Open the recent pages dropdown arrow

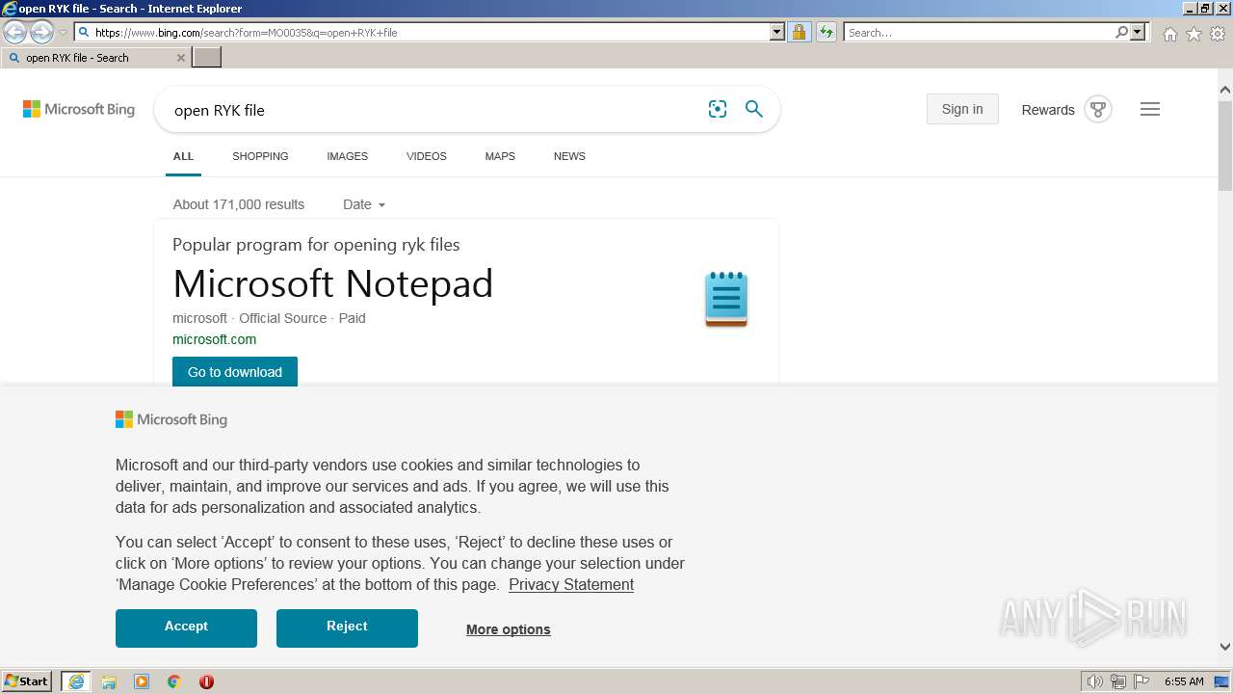63,33
